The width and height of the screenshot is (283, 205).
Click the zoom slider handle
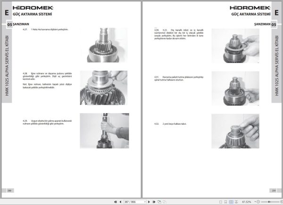tap(269, 202)
